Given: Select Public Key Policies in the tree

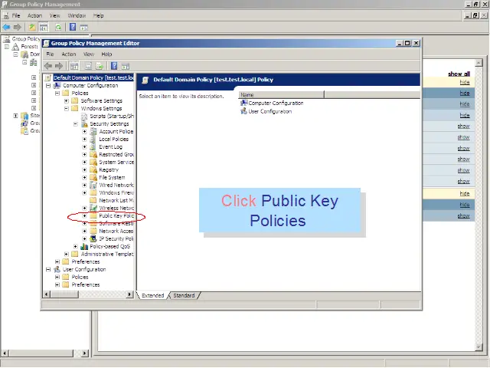Looking at the screenshot, I should click(116, 216).
